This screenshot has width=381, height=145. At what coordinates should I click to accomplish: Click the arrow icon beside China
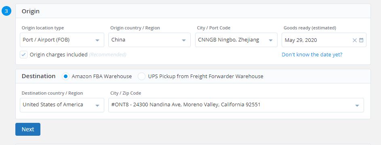point(184,40)
